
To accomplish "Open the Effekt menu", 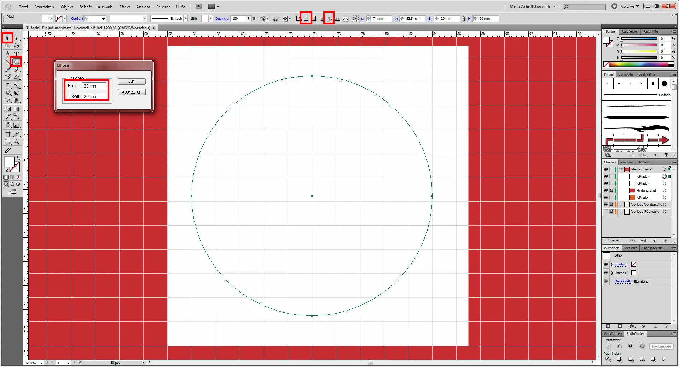I will 124,7.
